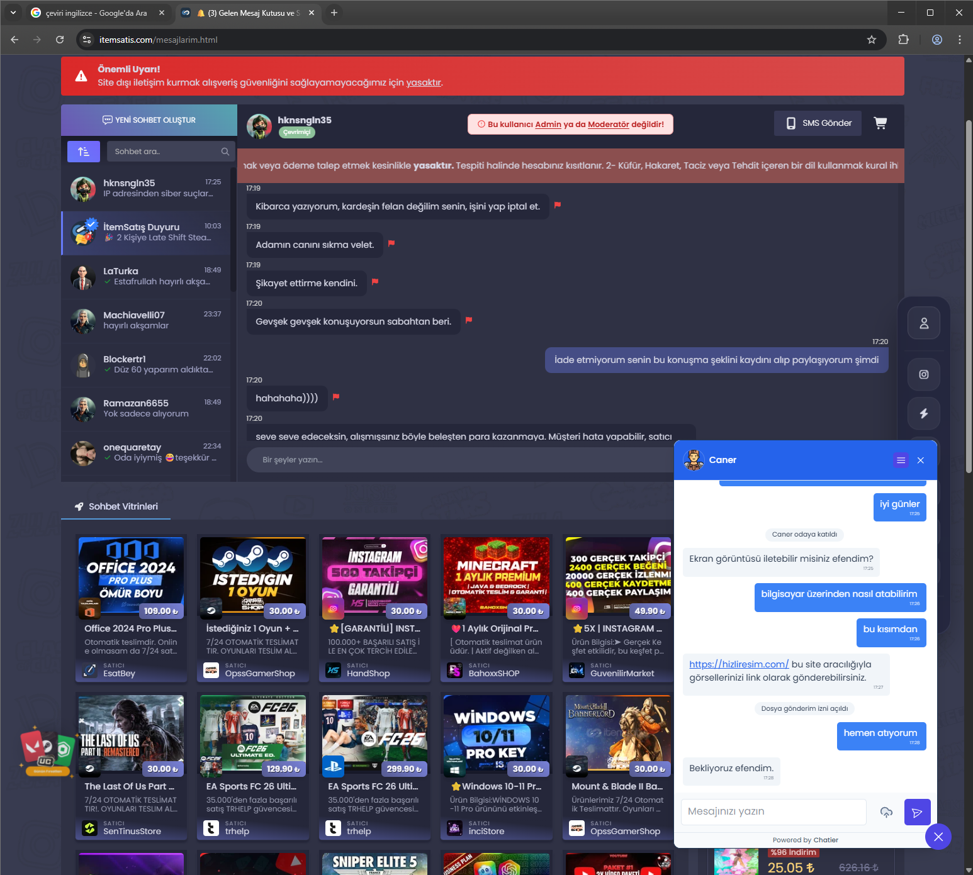This screenshot has width=973, height=875.
Task: Flag the "Kibarca yazıyorum" message
Action: click(x=558, y=205)
